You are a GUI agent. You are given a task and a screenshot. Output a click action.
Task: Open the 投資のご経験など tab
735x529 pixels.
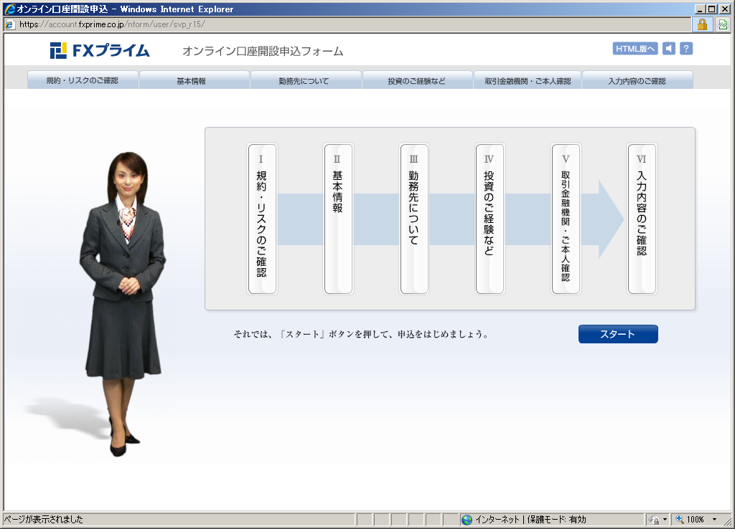[x=416, y=81]
